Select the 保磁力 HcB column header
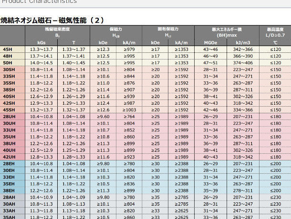Image resolution: width=291 pixels, height=219 pixels. click(116, 32)
